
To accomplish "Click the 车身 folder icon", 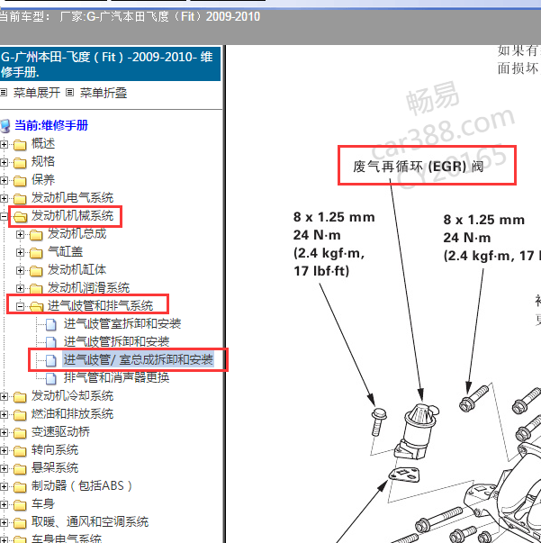I will pyautogui.click(x=20, y=505).
